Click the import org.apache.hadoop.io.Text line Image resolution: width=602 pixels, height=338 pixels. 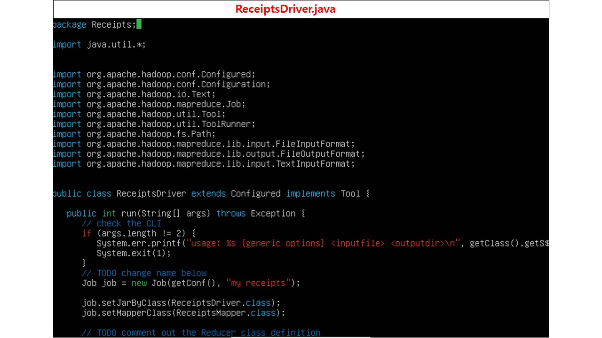(135, 94)
